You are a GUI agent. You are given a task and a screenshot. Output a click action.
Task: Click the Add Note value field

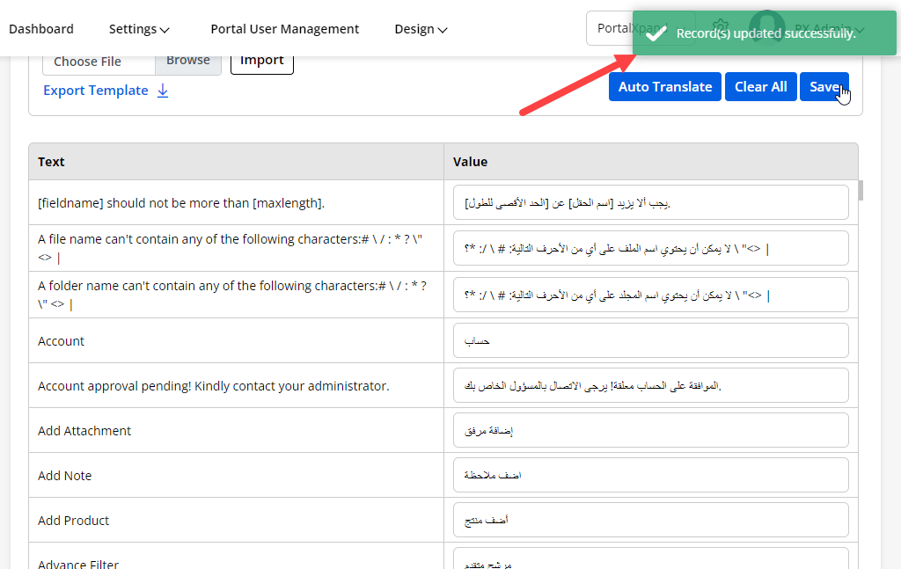[x=650, y=476]
